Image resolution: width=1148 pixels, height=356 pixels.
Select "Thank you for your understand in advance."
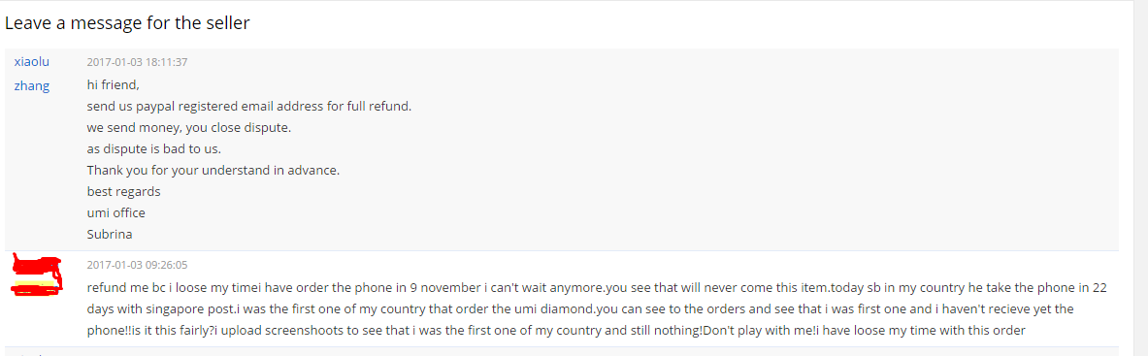(213, 170)
